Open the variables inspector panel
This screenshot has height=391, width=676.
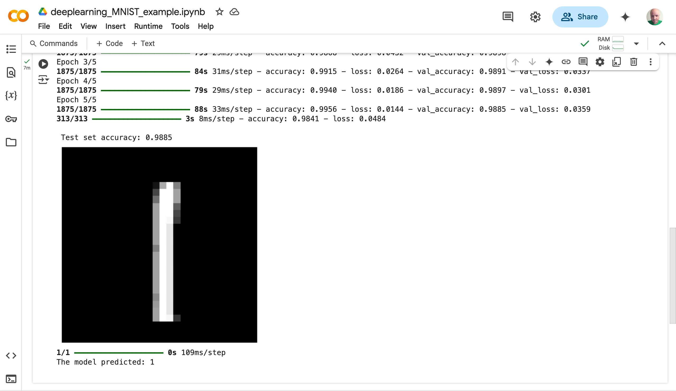point(11,95)
